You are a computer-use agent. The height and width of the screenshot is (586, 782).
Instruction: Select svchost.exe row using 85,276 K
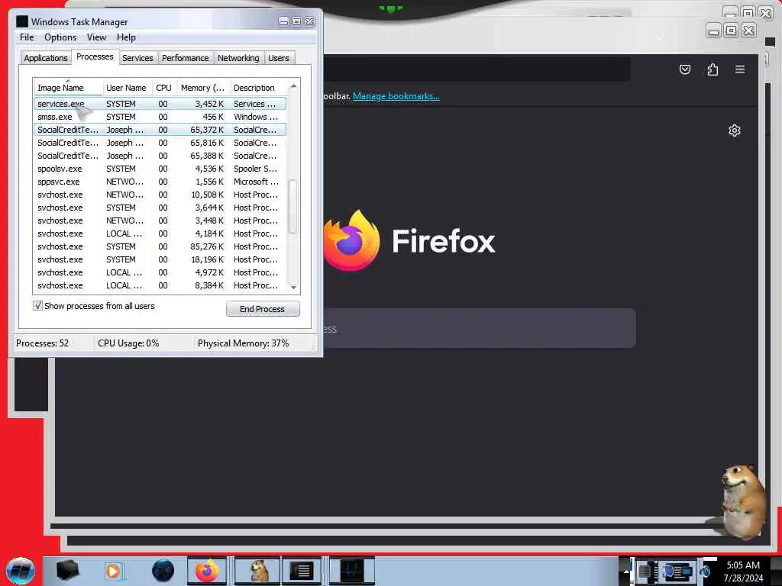(160, 246)
